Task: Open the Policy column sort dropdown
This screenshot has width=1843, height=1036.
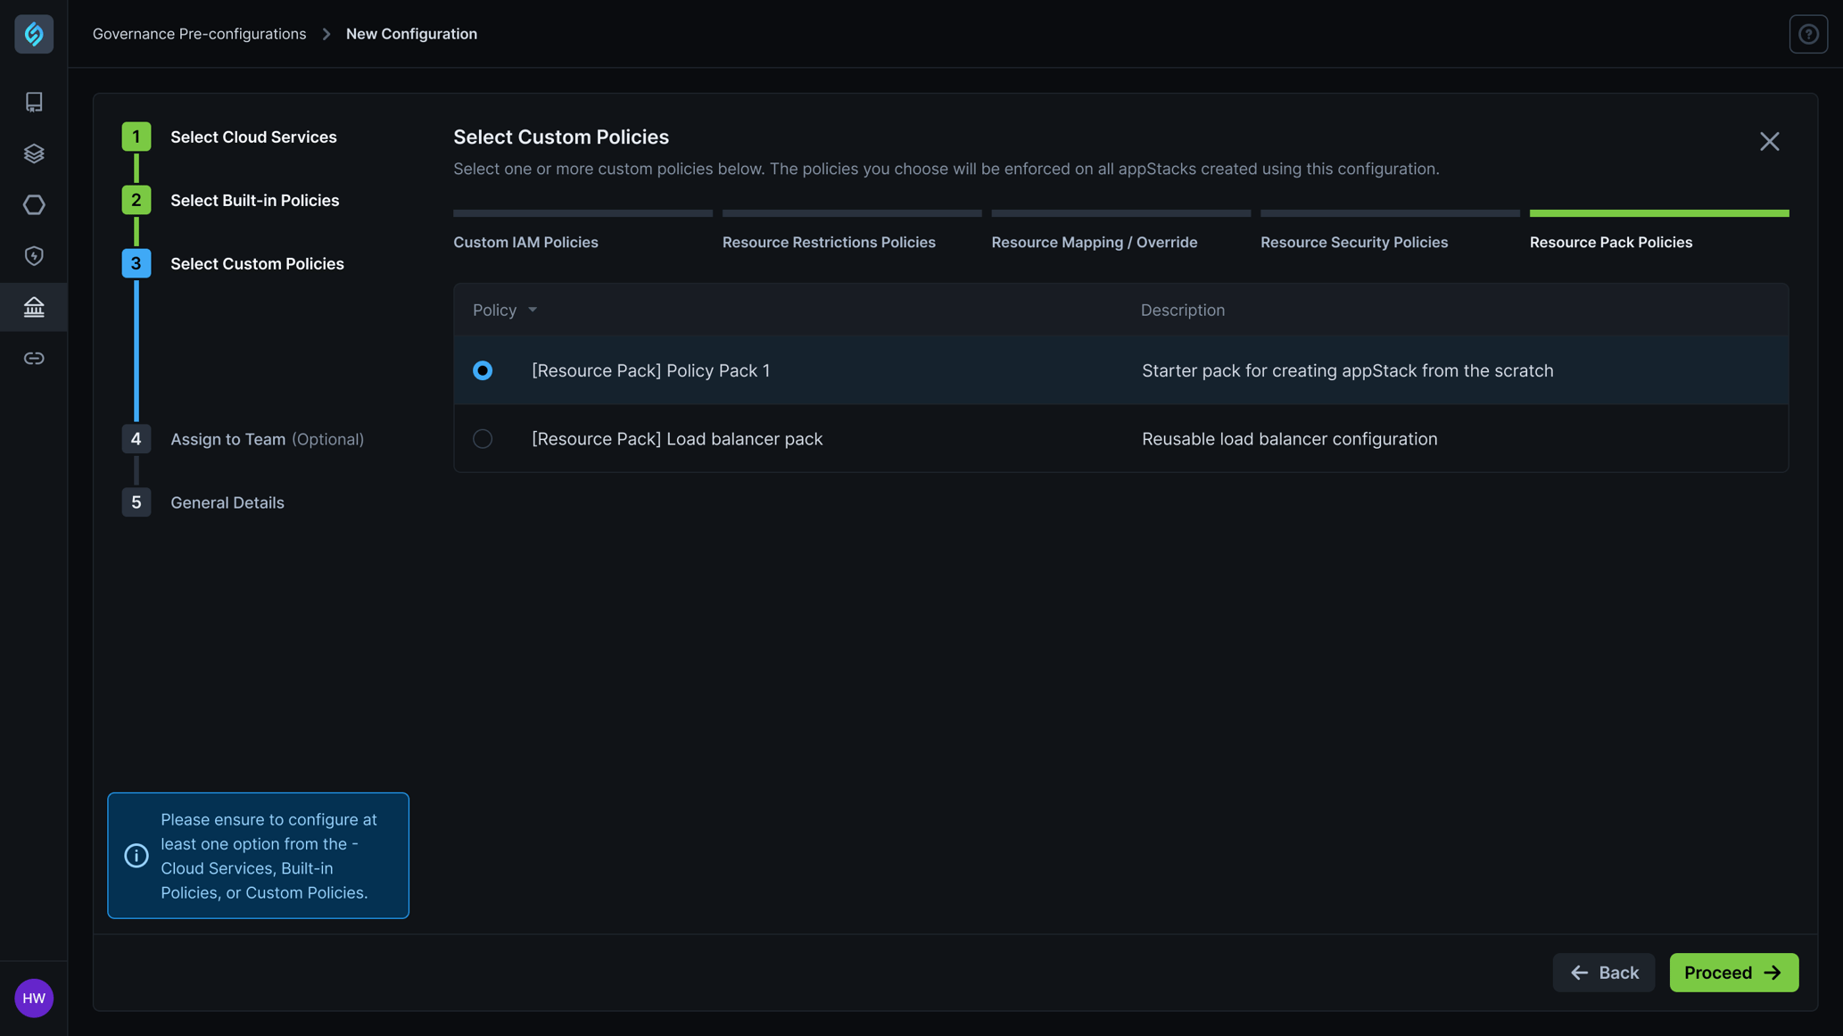Action: [533, 310]
